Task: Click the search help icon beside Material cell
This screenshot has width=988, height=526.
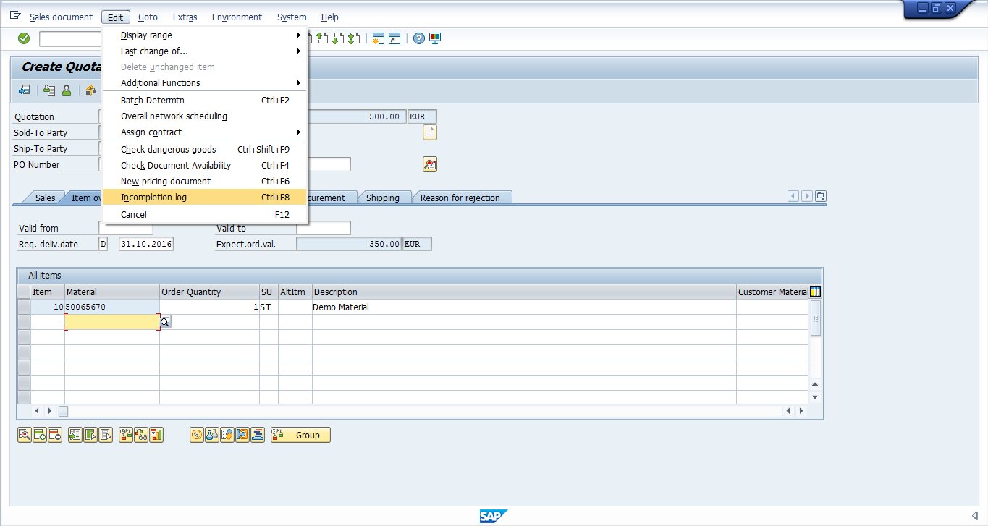Action: pos(165,322)
